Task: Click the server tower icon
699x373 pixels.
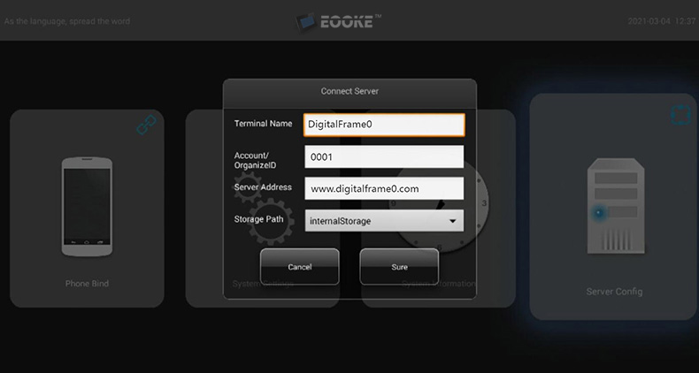Action: (x=616, y=206)
